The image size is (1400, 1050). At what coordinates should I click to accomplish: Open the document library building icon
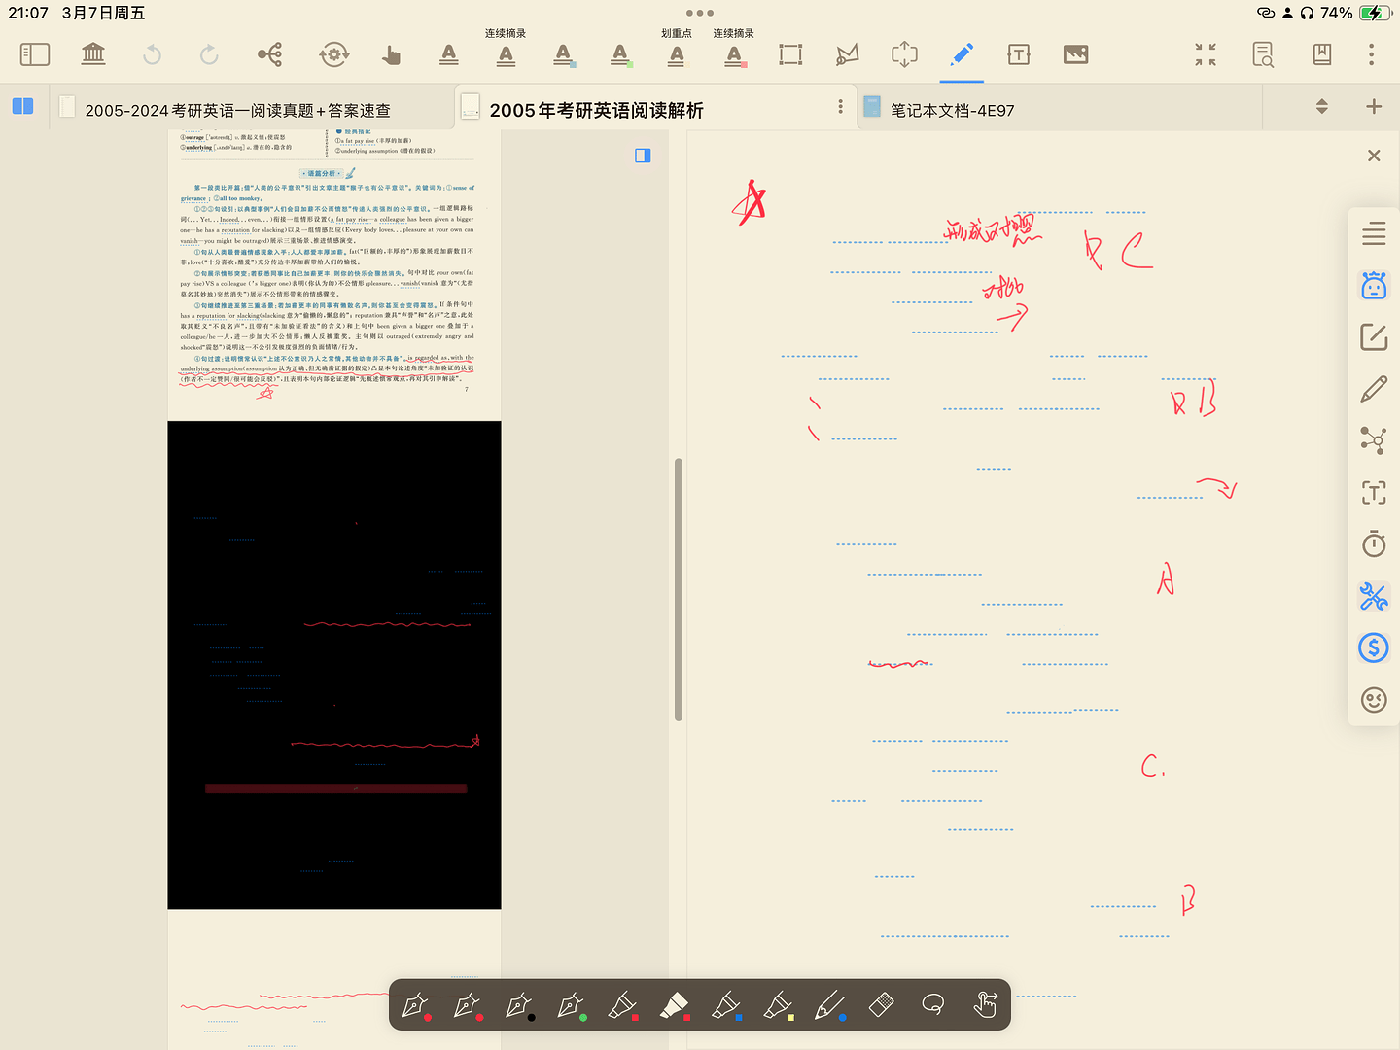(93, 54)
